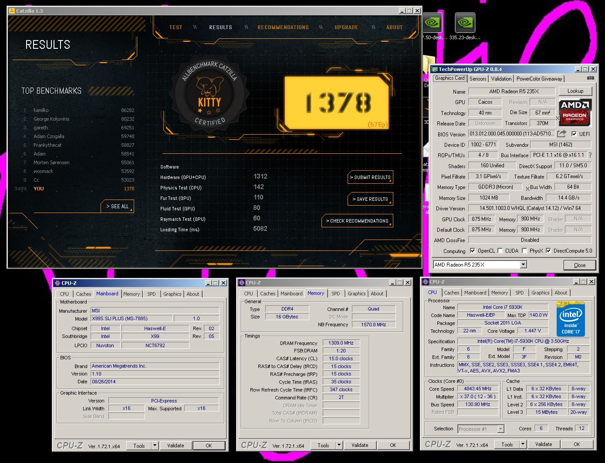Click the Lookup button in GPU-Z
The height and width of the screenshot is (463, 605).
pos(575,91)
